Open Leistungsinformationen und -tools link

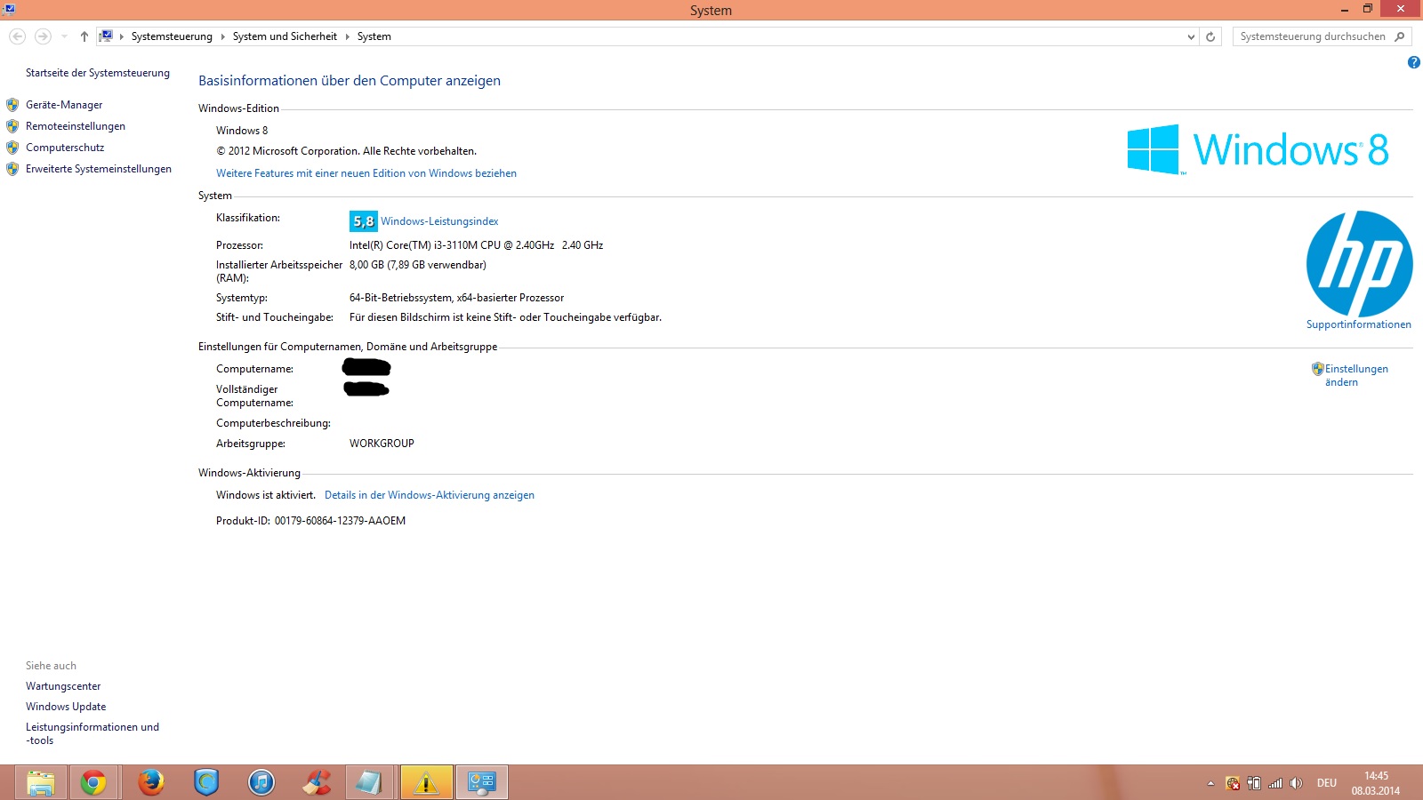[x=92, y=733]
